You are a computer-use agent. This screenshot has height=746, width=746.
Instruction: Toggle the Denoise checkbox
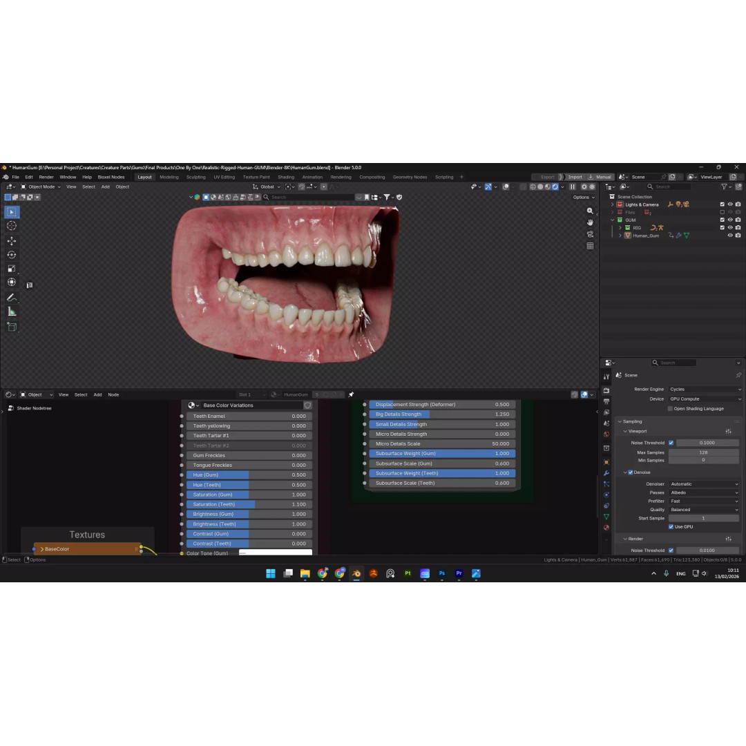pyautogui.click(x=631, y=472)
